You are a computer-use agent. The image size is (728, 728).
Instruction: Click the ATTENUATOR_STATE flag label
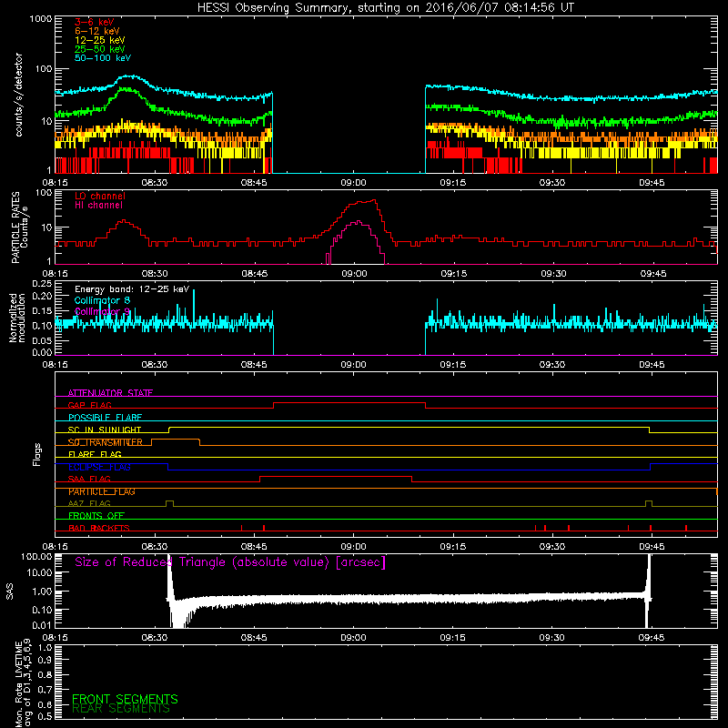(x=110, y=393)
